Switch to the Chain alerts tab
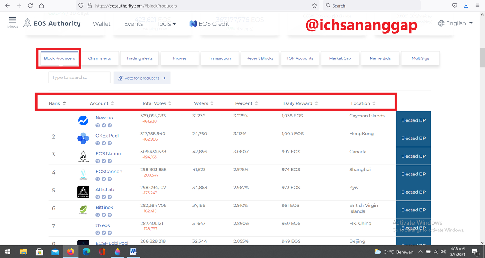 coord(100,58)
